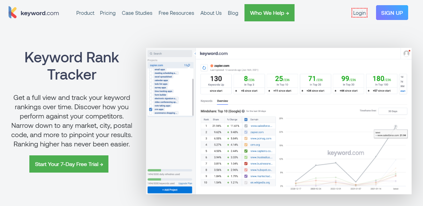Toggle the www.capterra checkbox in domain table

246,151
